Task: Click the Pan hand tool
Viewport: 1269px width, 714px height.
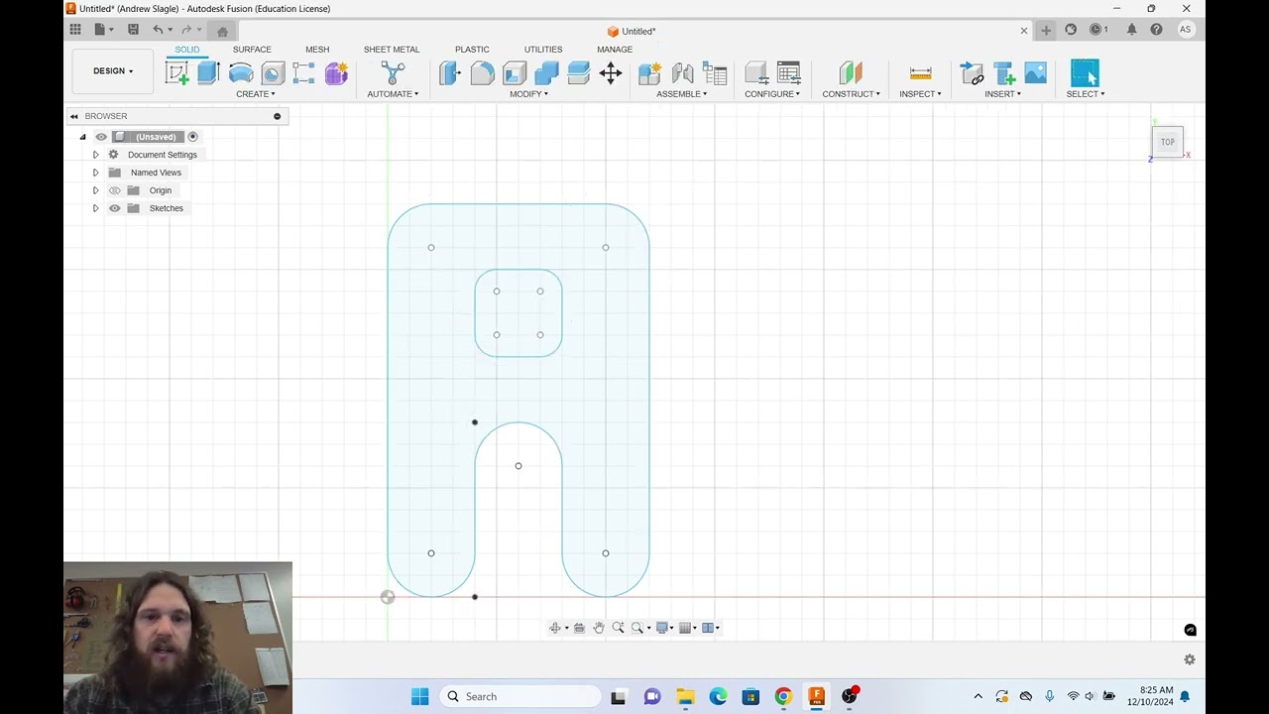Action: click(x=599, y=628)
